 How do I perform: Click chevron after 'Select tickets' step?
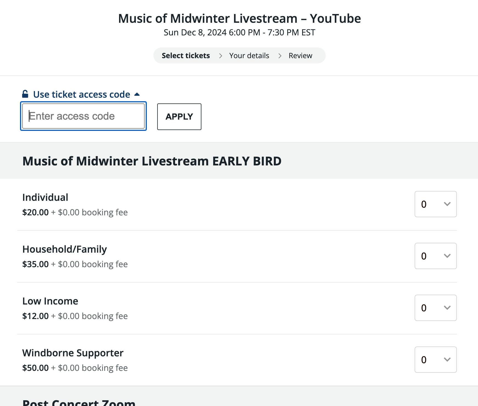[x=220, y=56]
